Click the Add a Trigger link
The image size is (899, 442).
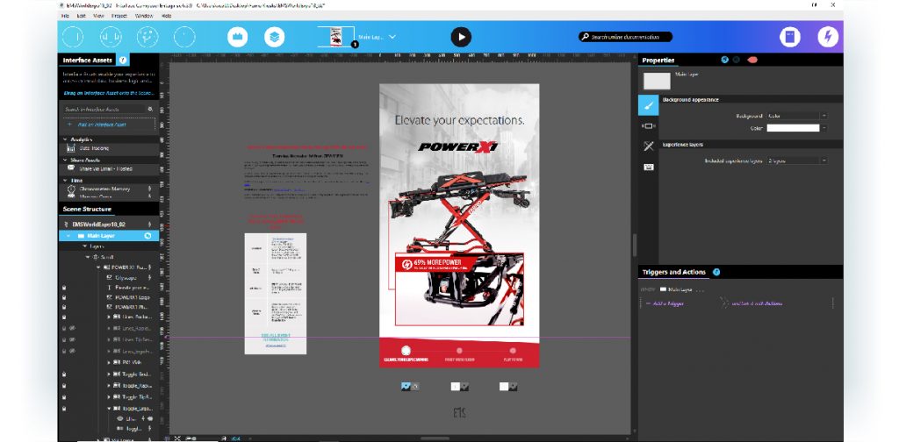pyautogui.click(x=668, y=303)
